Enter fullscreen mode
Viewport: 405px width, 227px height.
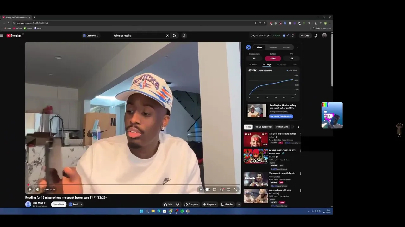click(x=235, y=189)
